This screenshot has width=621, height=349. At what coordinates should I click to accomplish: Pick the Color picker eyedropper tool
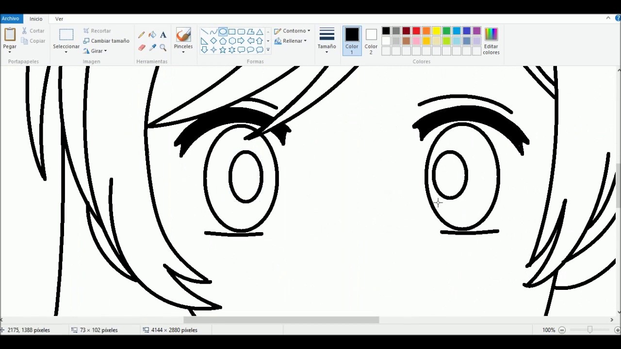click(x=152, y=48)
